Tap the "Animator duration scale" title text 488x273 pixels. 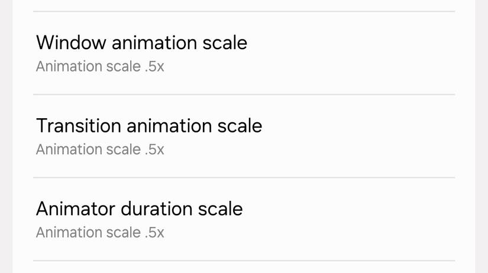coord(139,209)
